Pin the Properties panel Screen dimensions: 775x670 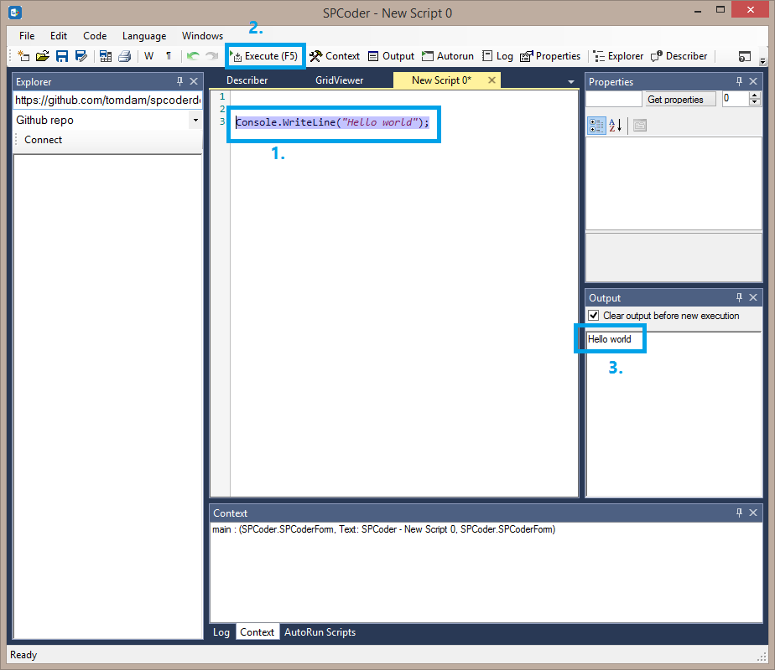(740, 81)
